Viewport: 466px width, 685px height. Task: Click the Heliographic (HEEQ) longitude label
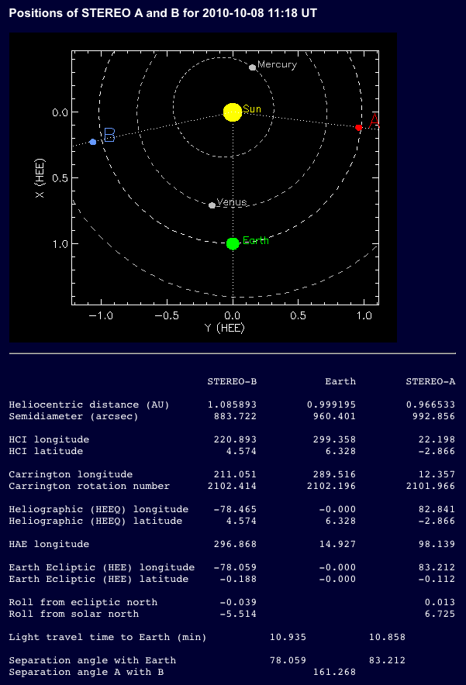[x=98, y=509]
